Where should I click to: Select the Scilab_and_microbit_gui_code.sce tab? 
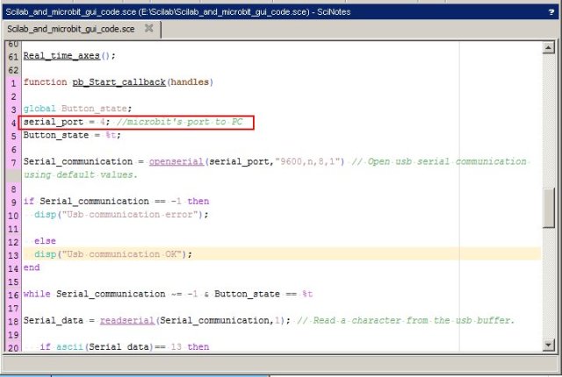(x=71, y=28)
